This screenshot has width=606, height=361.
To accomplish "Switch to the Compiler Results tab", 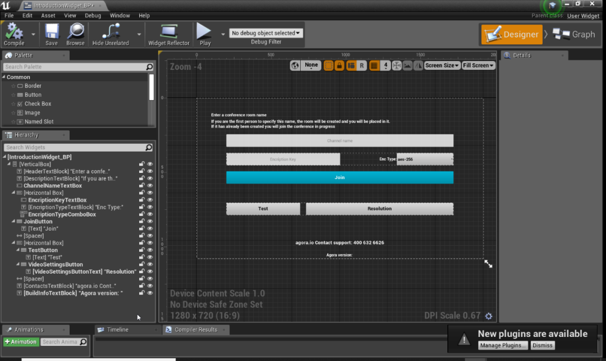I will pyautogui.click(x=196, y=330).
